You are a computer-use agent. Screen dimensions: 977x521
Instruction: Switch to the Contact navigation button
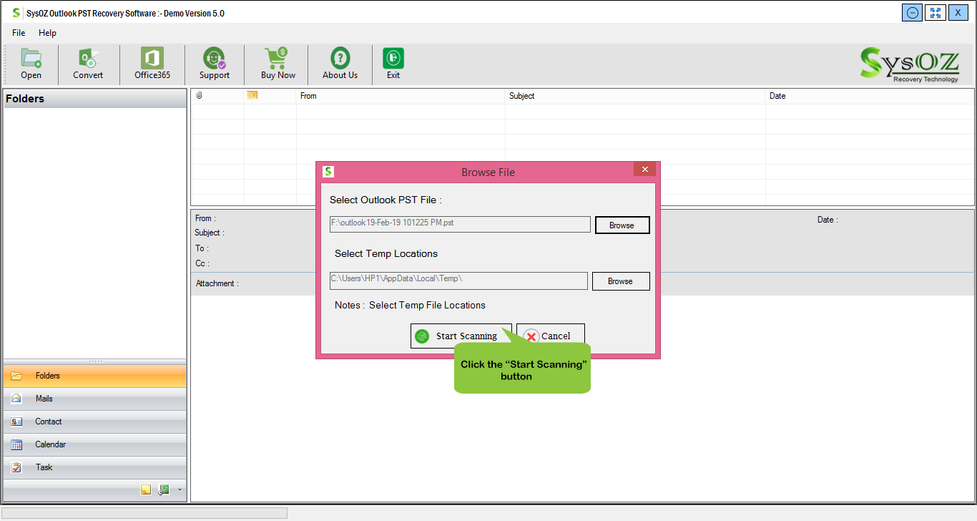[x=95, y=422]
